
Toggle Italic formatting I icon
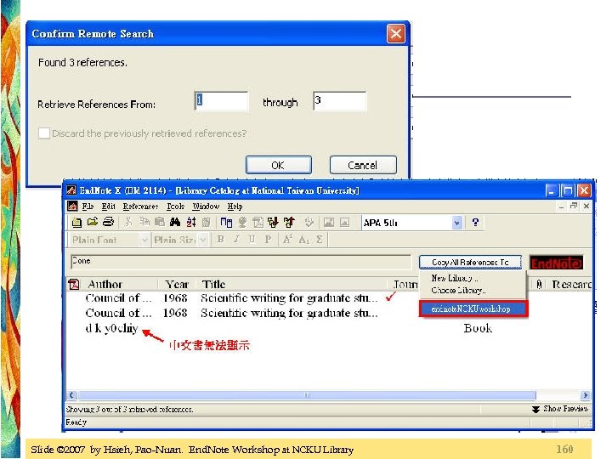[236, 239]
